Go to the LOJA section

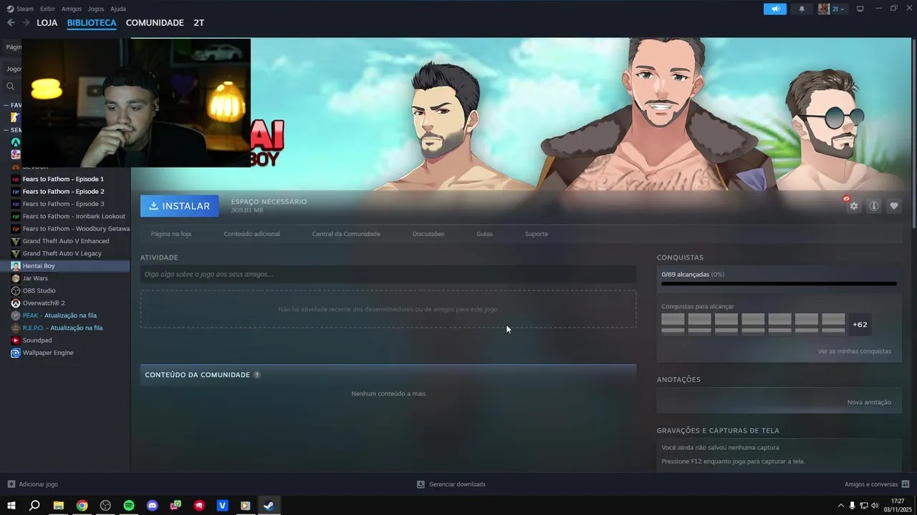(47, 23)
